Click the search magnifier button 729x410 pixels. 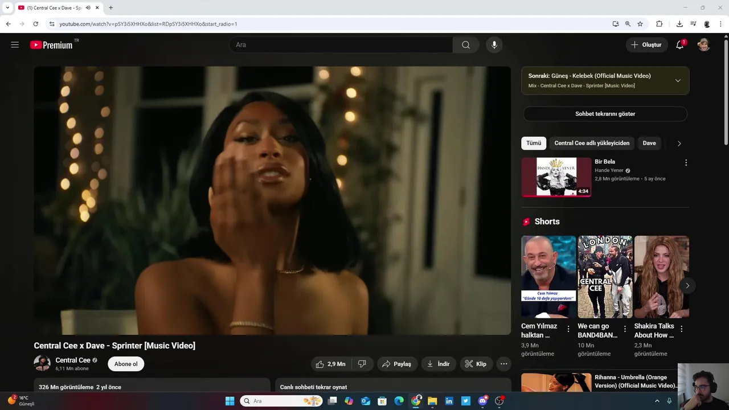pyautogui.click(x=466, y=45)
